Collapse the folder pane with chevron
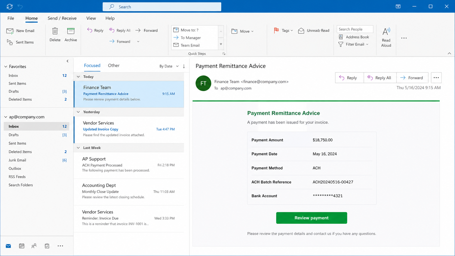This screenshot has height=256, width=455. click(67, 61)
